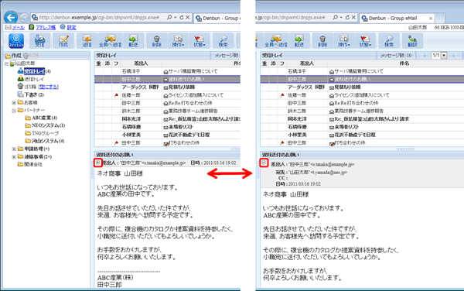Sort by 件名 column in right window
464x291 pixels.
404,63
